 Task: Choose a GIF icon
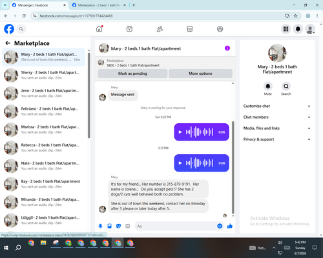128,226
